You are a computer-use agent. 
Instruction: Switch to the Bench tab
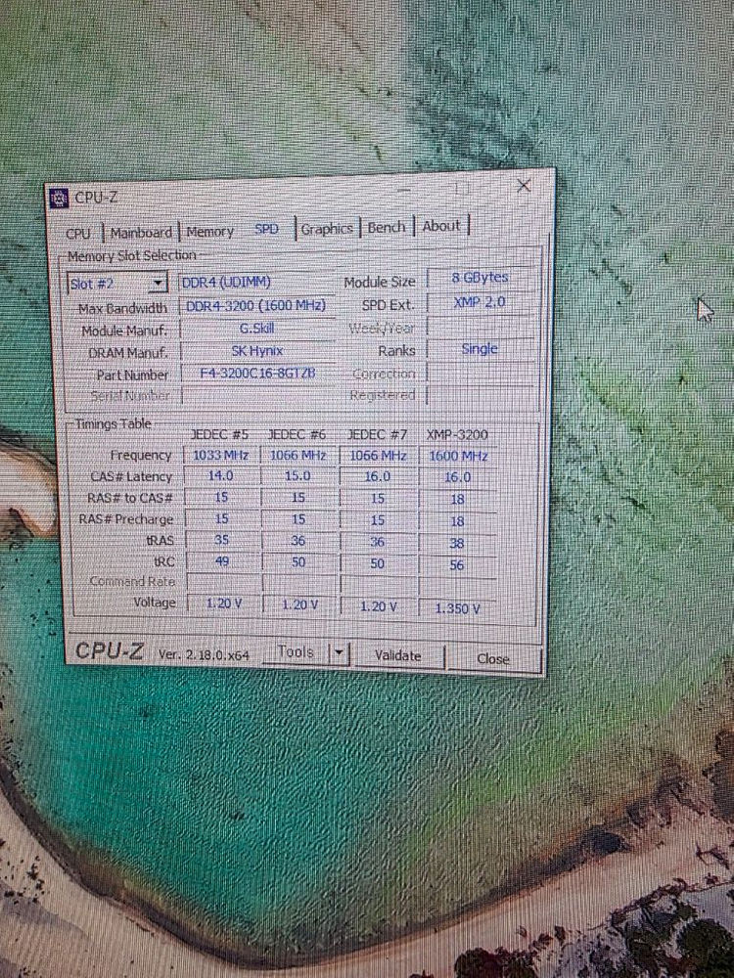[x=387, y=227]
